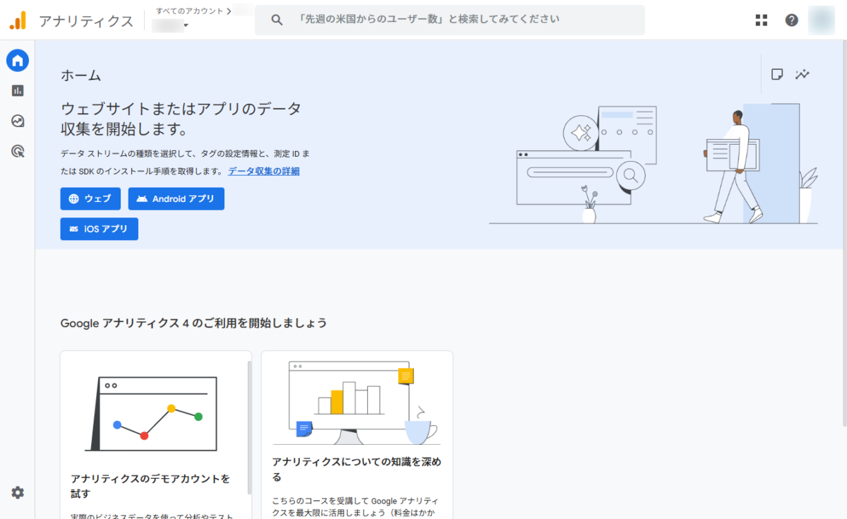Click the ウェブ data stream button
The image size is (847, 519).
pos(90,199)
